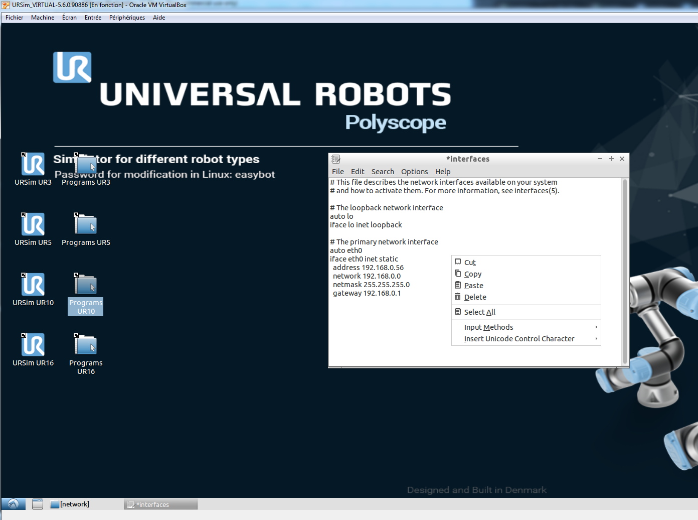Open the File menu in interfaces editor
The height and width of the screenshot is (520, 698).
pyautogui.click(x=338, y=172)
